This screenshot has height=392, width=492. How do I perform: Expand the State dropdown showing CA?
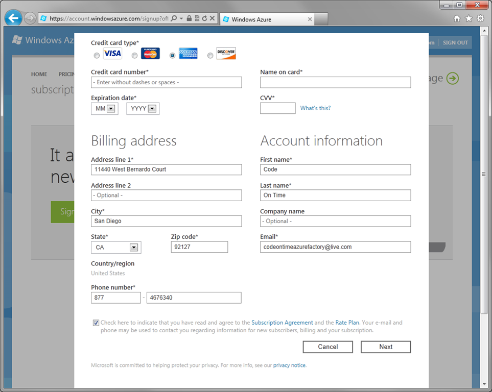pos(116,248)
